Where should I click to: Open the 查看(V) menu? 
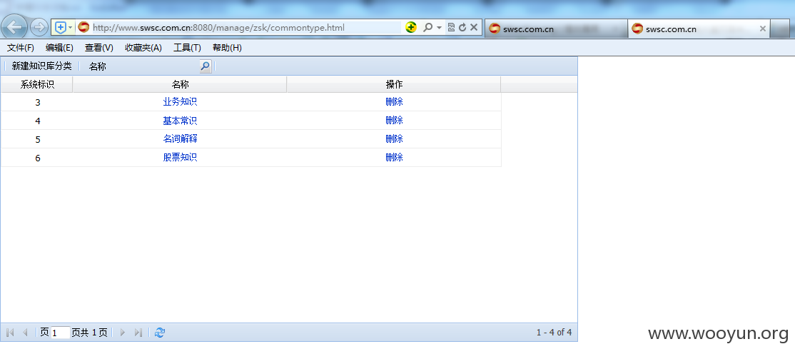(99, 48)
